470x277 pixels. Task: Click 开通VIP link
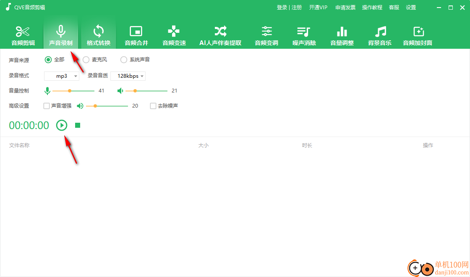click(319, 8)
